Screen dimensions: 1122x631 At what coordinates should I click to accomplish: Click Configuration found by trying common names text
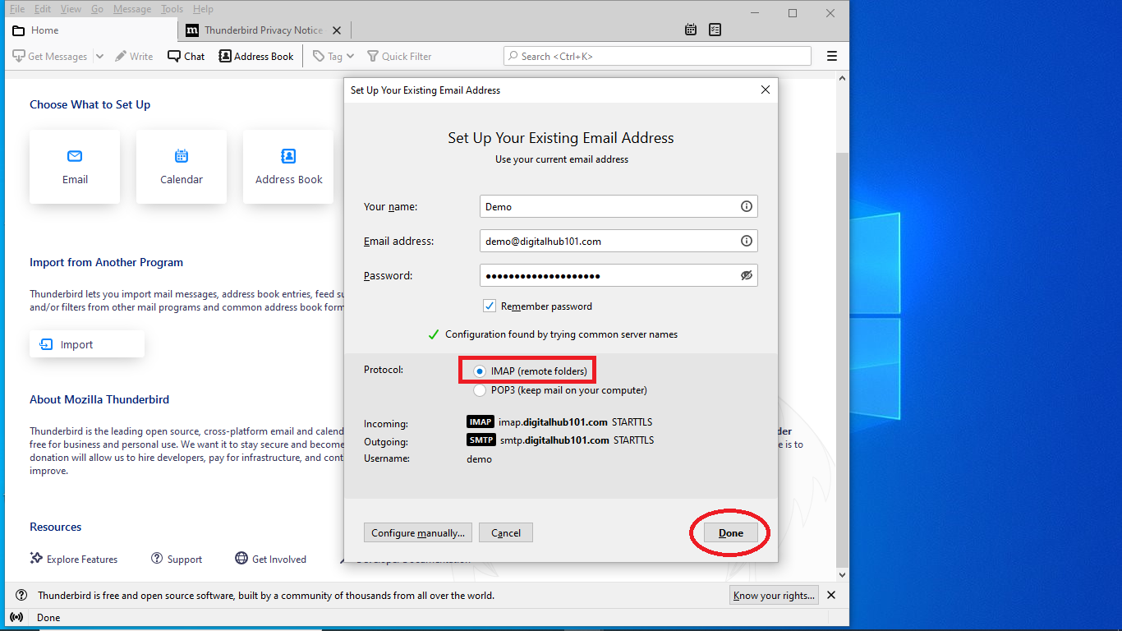(x=561, y=334)
